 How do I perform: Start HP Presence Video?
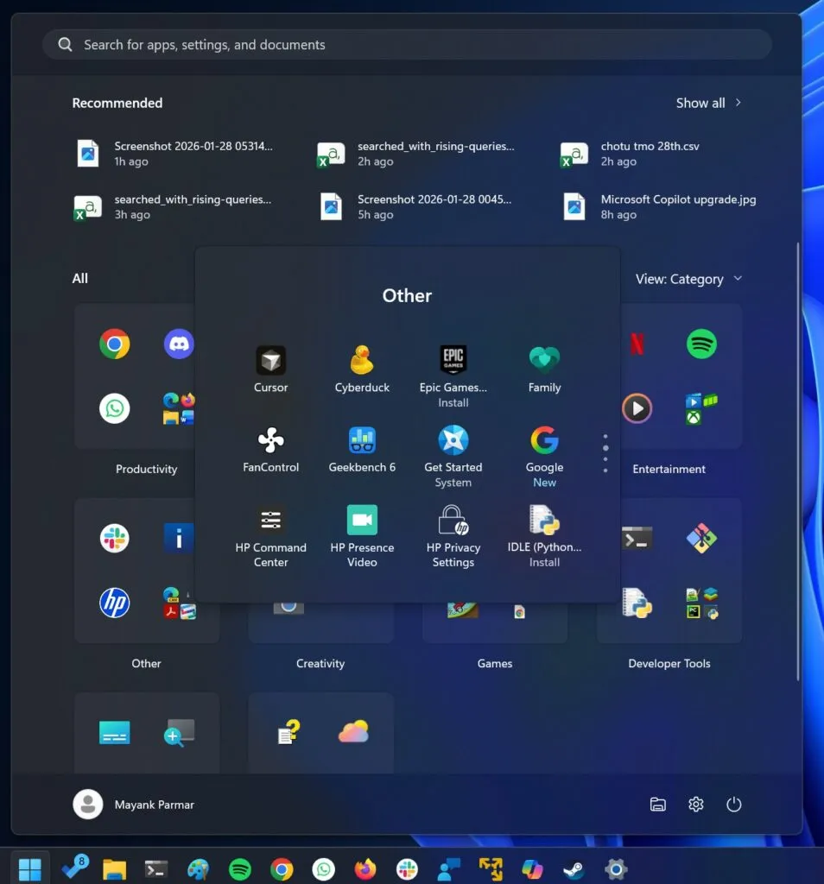point(362,521)
